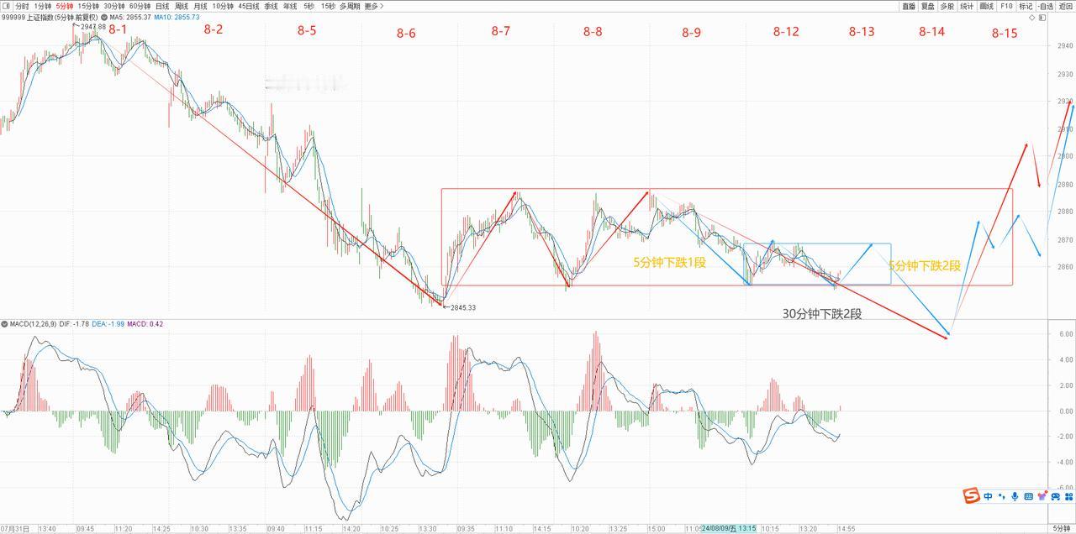Click the 2947.88 high price label

[92, 27]
